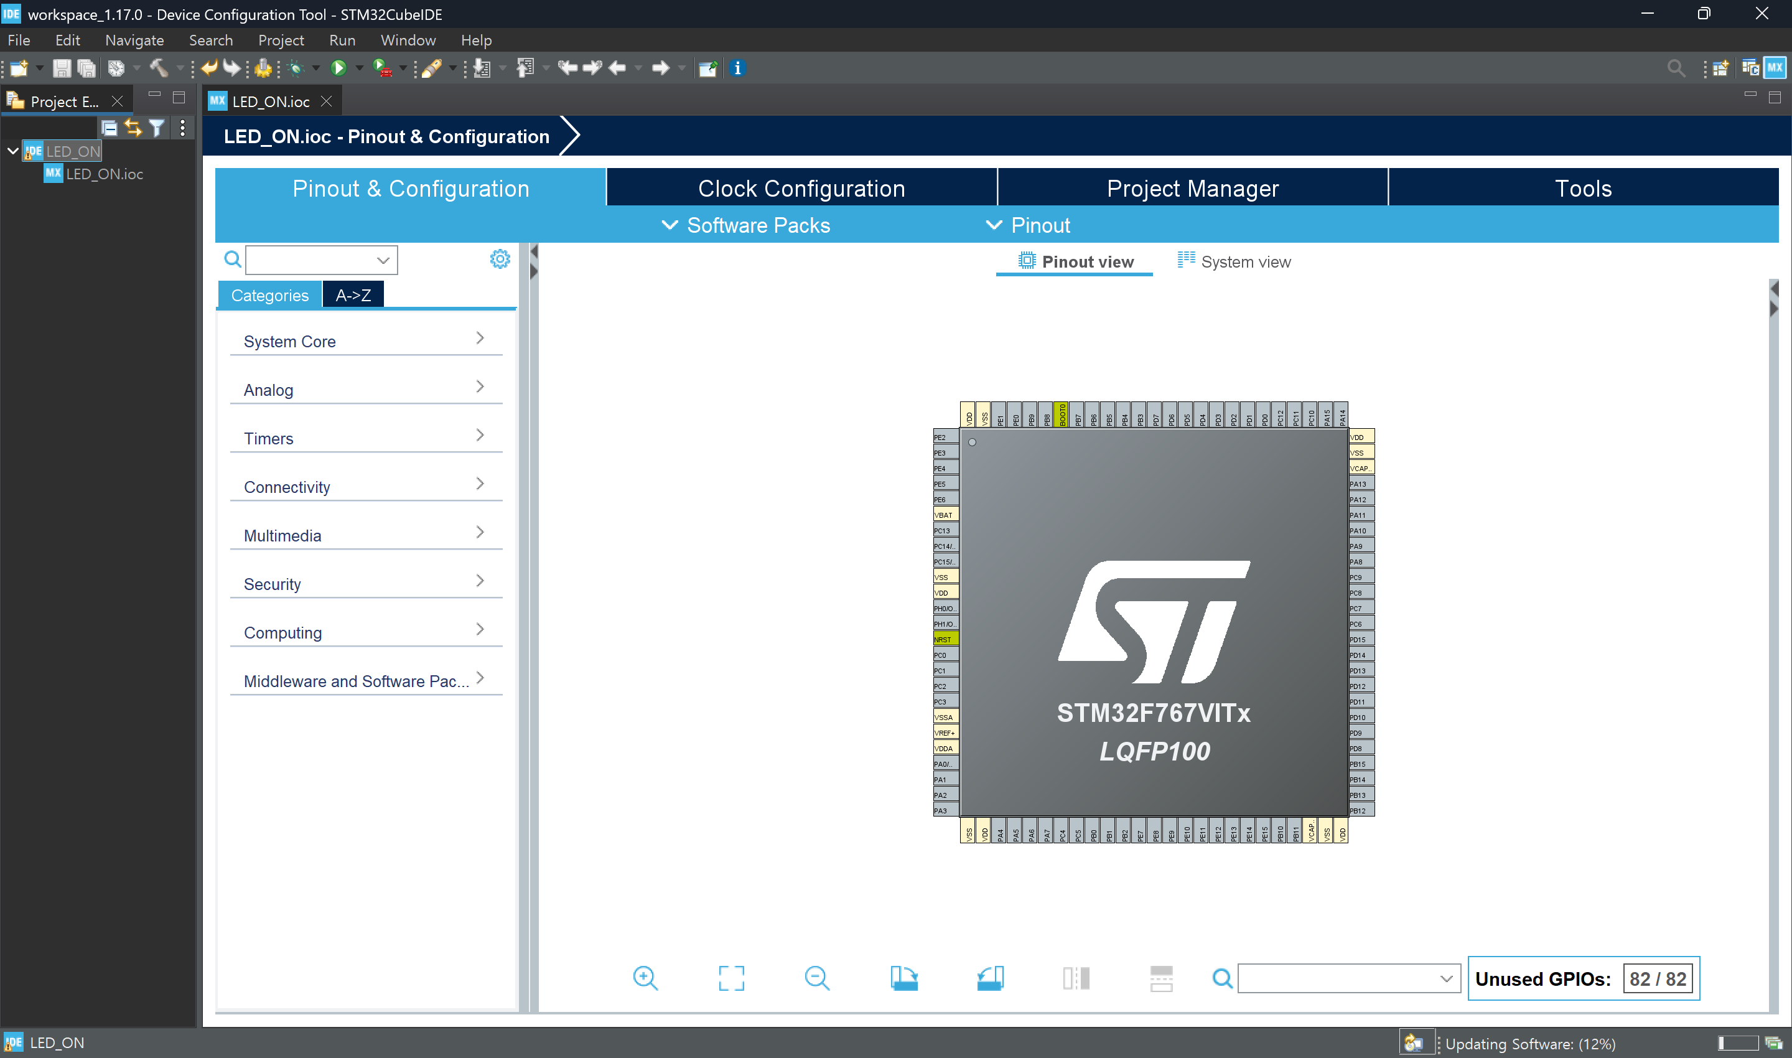
Task: Click the Device Configuration Tool MX perspective icon
Action: 1774,68
